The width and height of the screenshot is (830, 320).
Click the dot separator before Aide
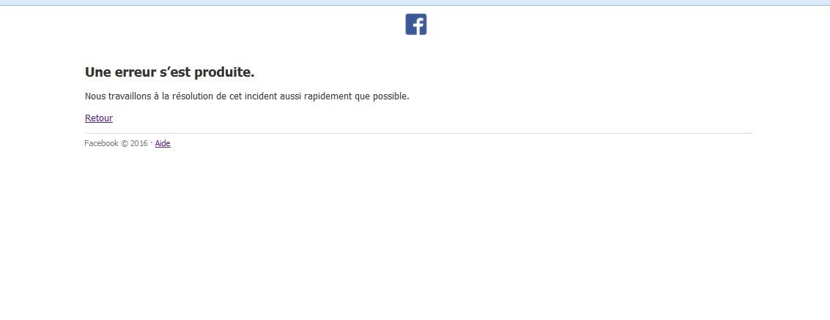[x=152, y=142]
